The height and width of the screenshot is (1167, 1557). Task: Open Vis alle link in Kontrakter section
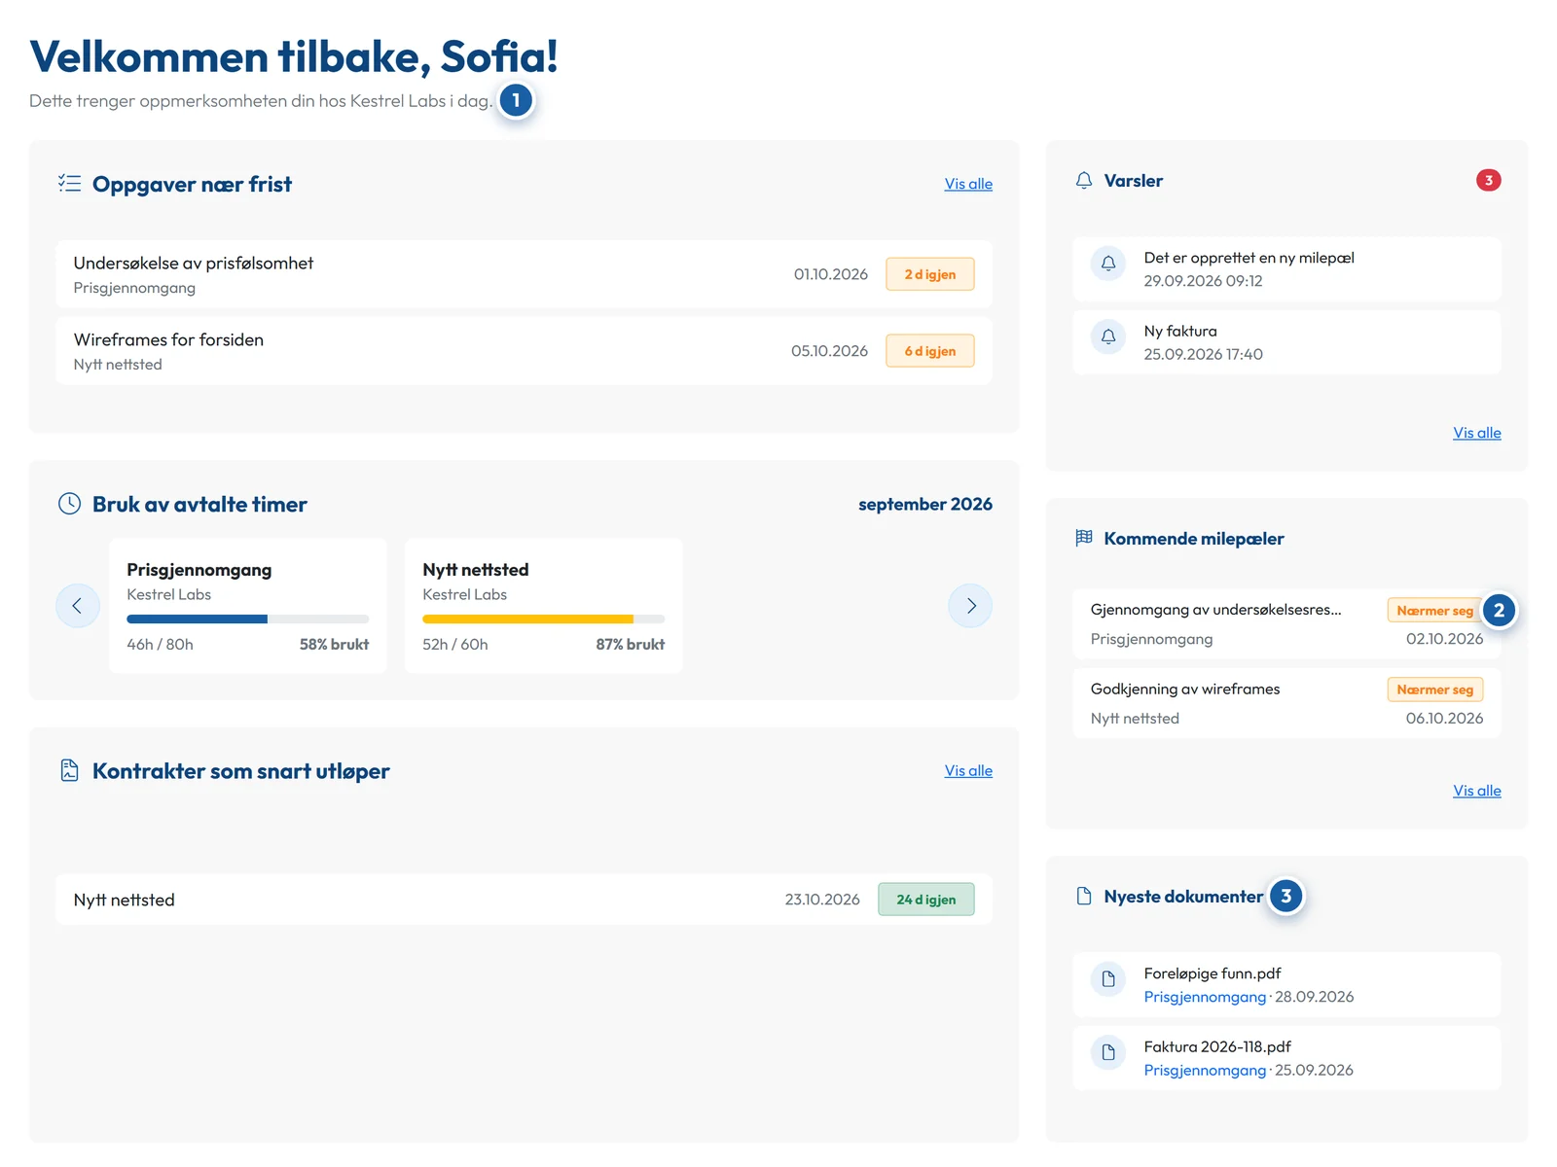coord(968,770)
